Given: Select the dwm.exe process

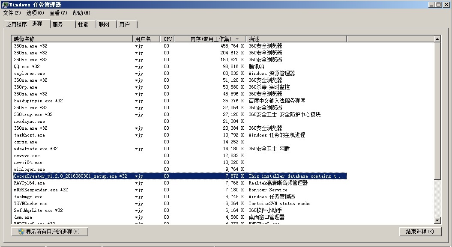Looking at the screenshot, I should coord(180,217).
